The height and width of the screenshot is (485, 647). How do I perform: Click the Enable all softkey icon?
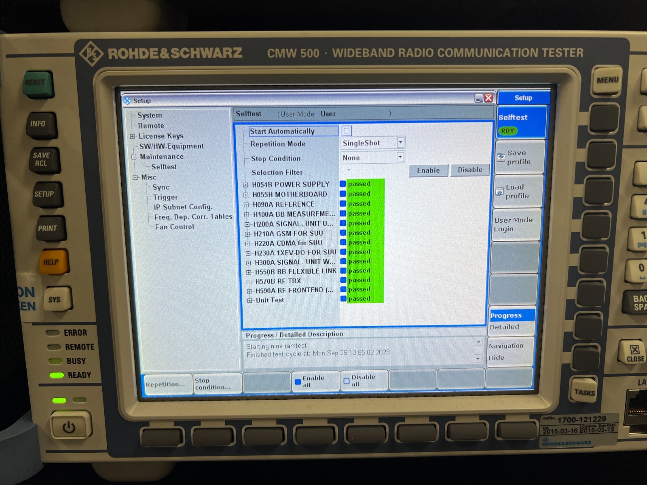pyautogui.click(x=298, y=382)
